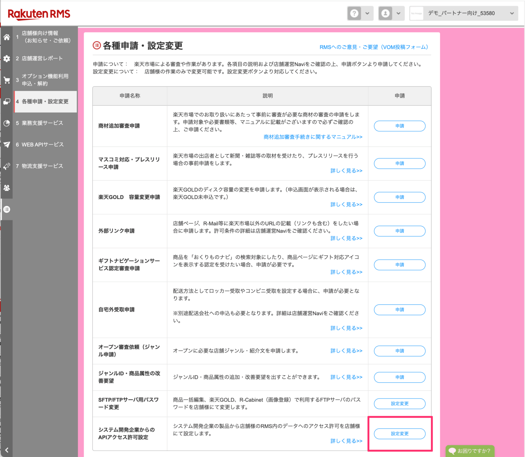The width and height of the screenshot is (525, 457).
Task: Click 詳しく見る link in 外部リンク申請 row
Action: [346, 238]
